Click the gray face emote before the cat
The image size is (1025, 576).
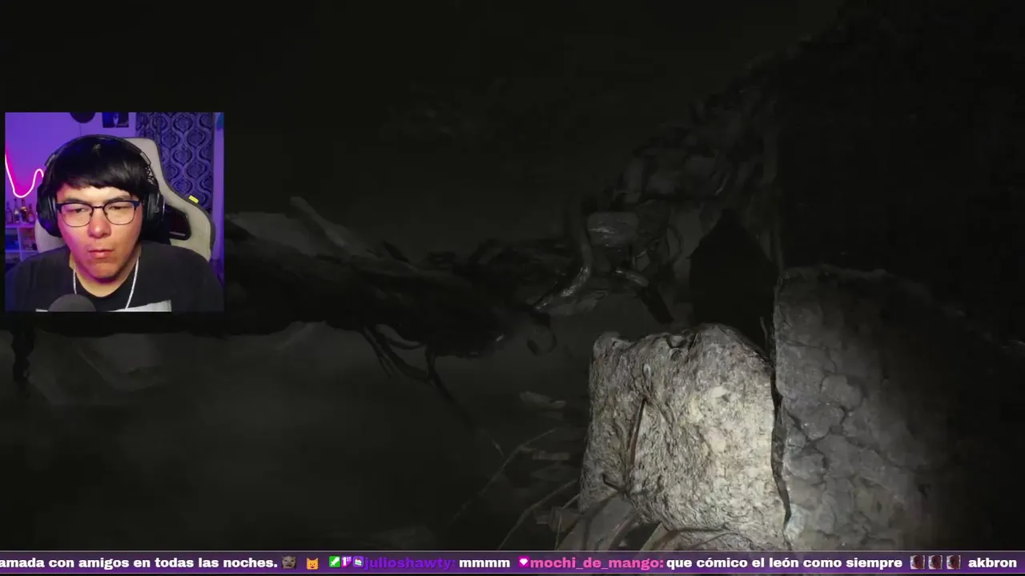coord(288,563)
